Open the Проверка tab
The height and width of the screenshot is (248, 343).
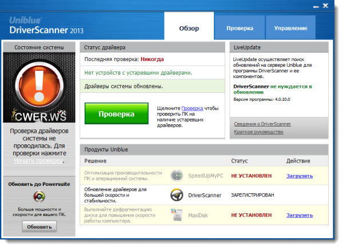240,27
